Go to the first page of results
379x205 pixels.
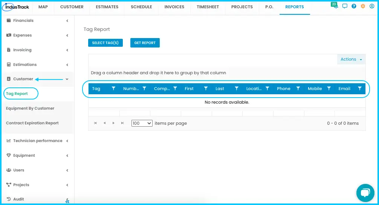[x=95, y=123]
